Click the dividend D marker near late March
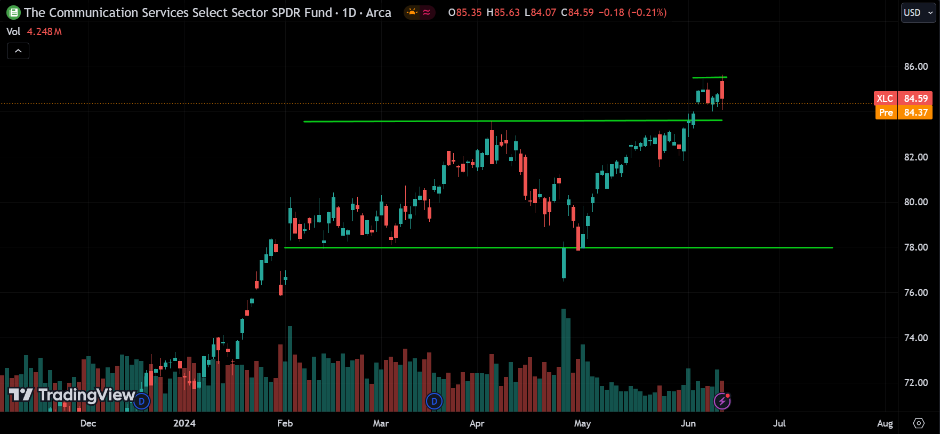This screenshot has width=940, height=434. point(434,401)
